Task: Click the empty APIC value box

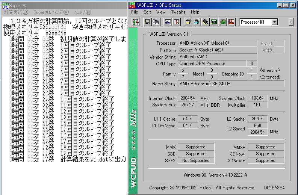Action: pyautogui.click(x=279, y=50)
